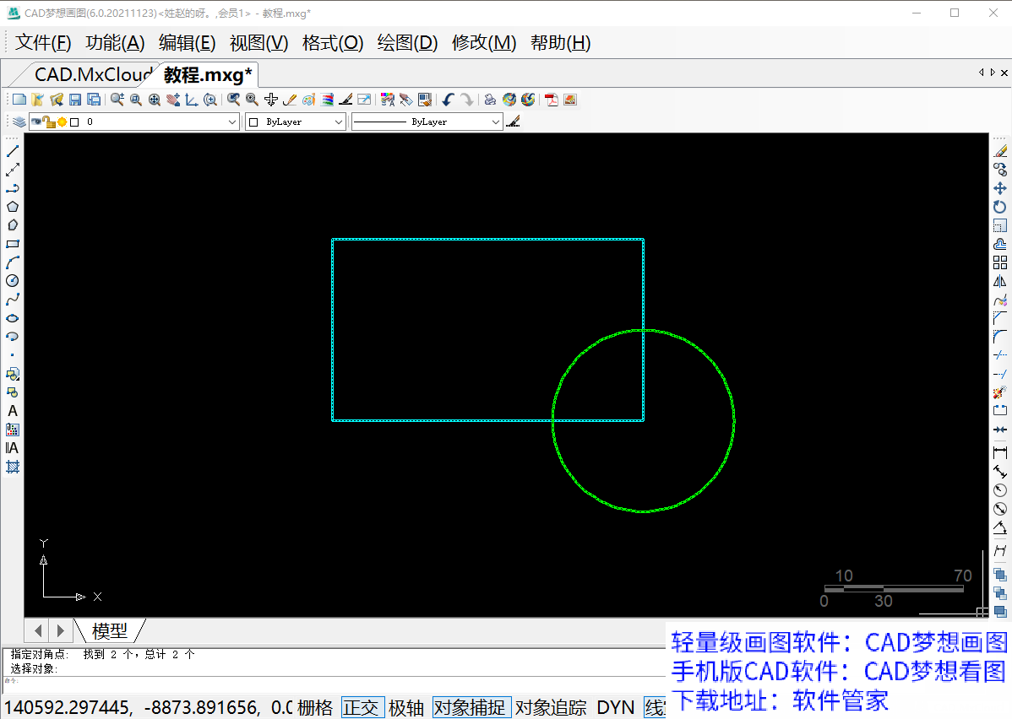Click the layer 0 color swatch
The width and height of the screenshot is (1012, 719).
point(75,122)
